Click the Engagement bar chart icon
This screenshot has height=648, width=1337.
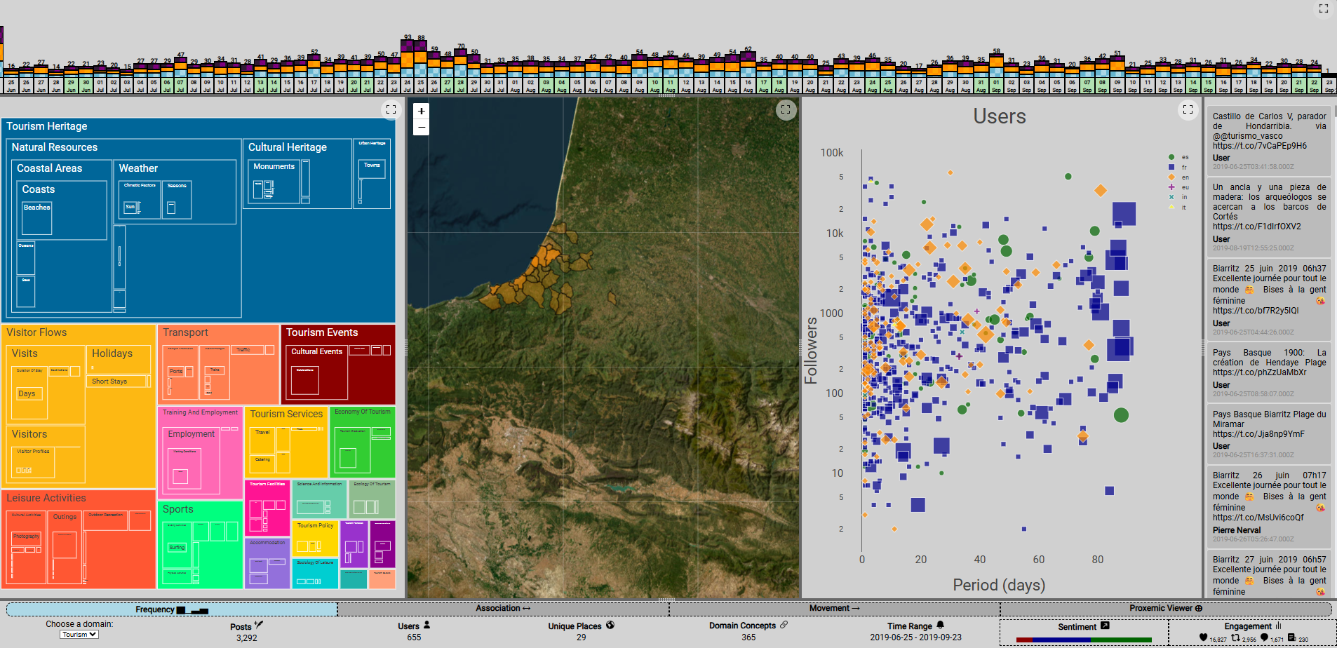click(x=1278, y=626)
